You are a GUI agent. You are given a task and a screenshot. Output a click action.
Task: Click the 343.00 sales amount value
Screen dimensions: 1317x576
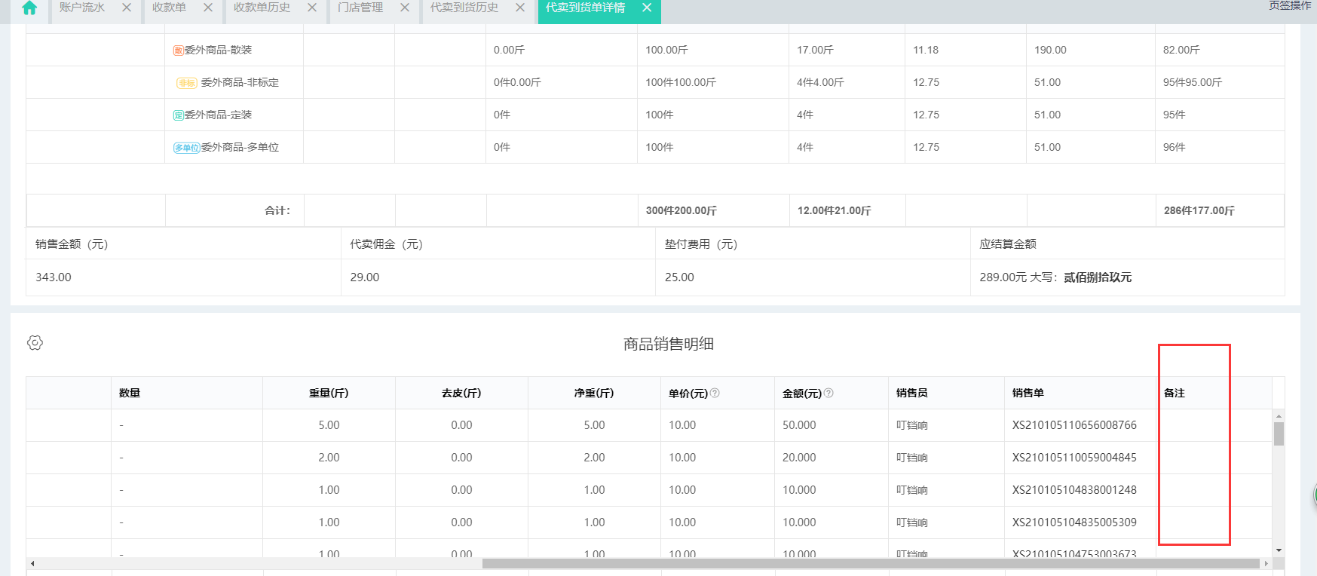(54, 277)
